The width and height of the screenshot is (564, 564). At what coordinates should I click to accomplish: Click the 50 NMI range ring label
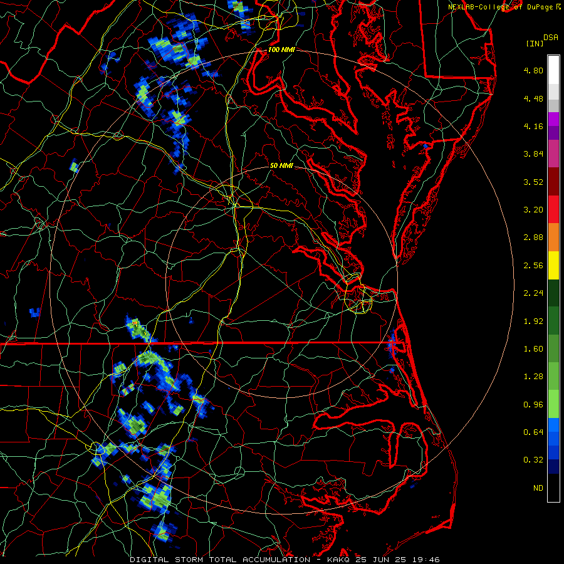(x=281, y=165)
